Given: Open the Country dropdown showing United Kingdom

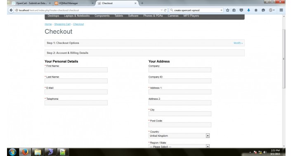Looking at the screenshot, I should 179,136.
